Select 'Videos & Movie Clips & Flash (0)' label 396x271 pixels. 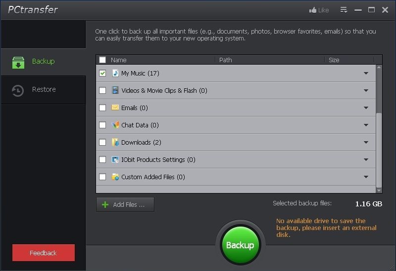(x=164, y=90)
